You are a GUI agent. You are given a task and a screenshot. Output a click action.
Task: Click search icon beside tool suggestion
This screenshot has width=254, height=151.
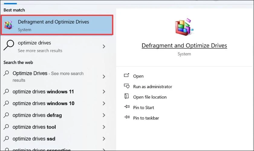pos(6,127)
